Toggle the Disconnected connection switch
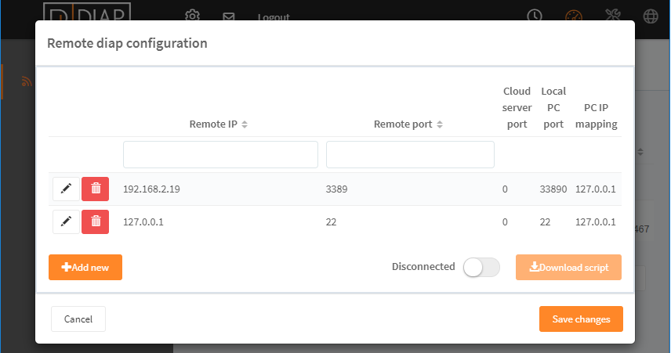The height and width of the screenshot is (353, 671). [x=481, y=268]
